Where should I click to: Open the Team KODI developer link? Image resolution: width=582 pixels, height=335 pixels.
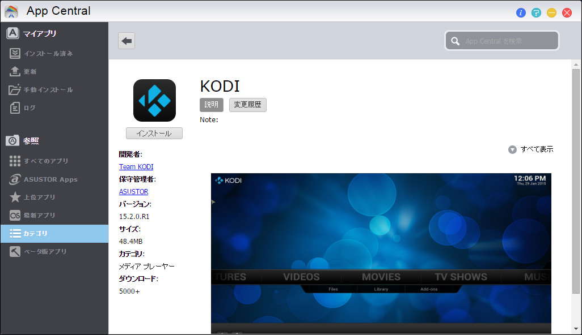coord(136,166)
